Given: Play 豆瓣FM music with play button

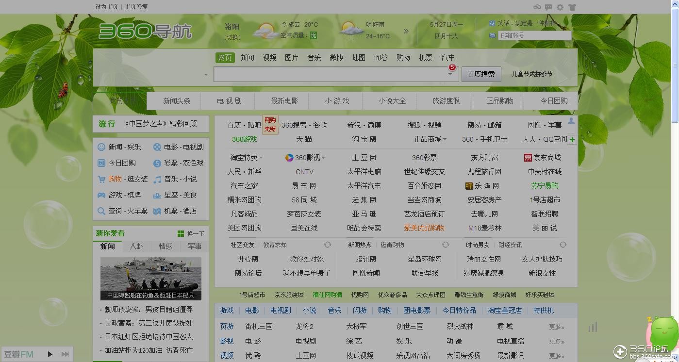Looking at the screenshot, I should 50,354.
